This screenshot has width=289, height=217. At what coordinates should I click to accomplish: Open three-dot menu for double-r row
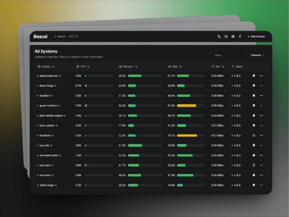[261, 96]
